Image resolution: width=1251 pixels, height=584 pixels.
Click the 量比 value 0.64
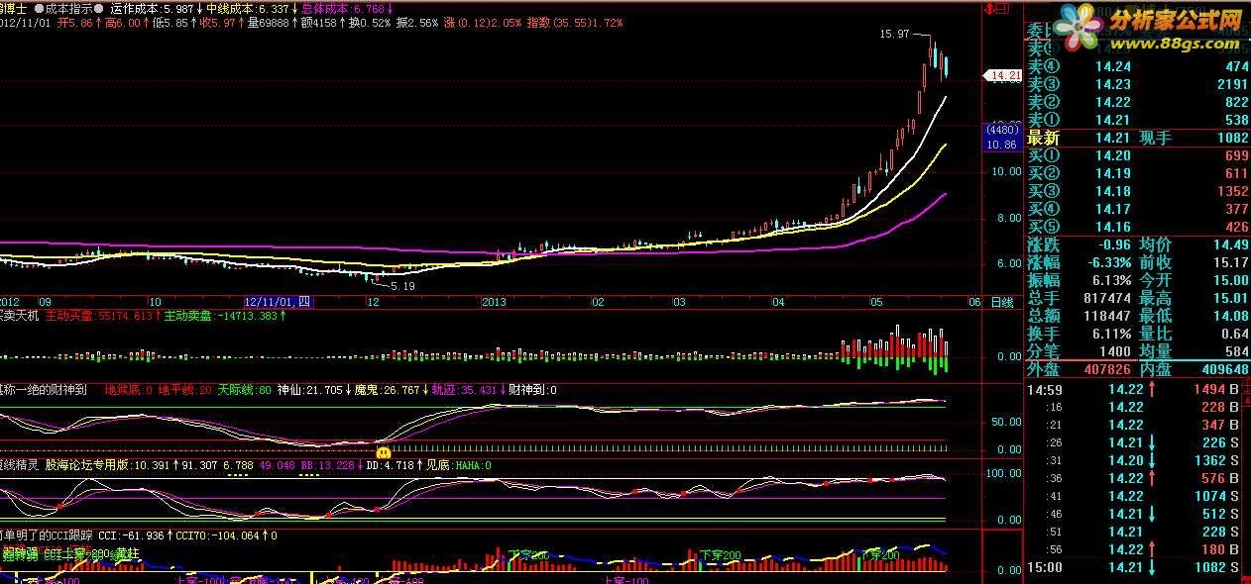[x=1233, y=334]
